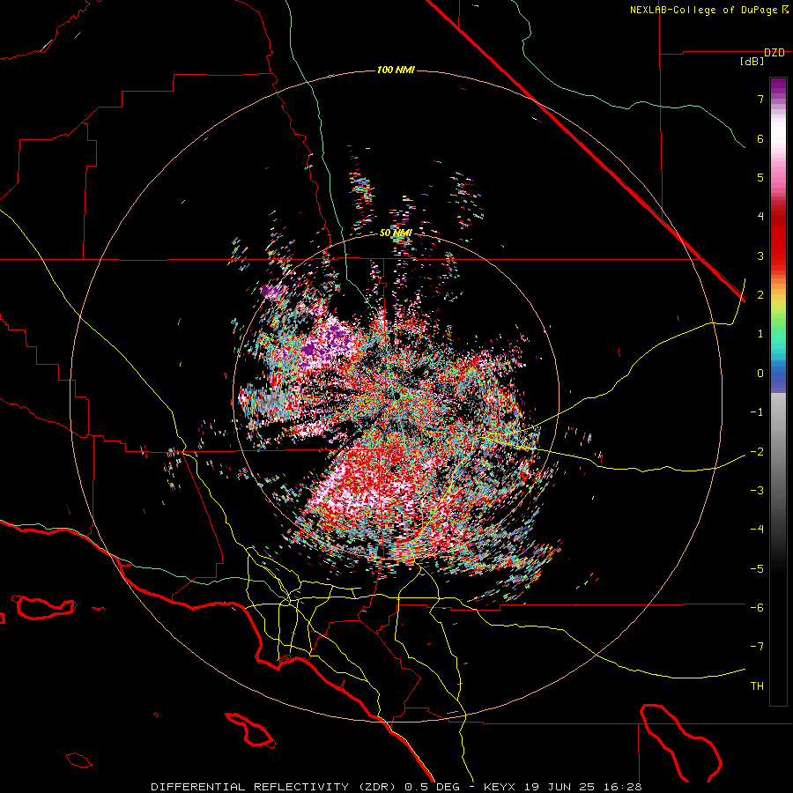The width and height of the screenshot is (793, 793).
Task: Click the -1 value on the color scale
Action: click(x=757, y=412)
